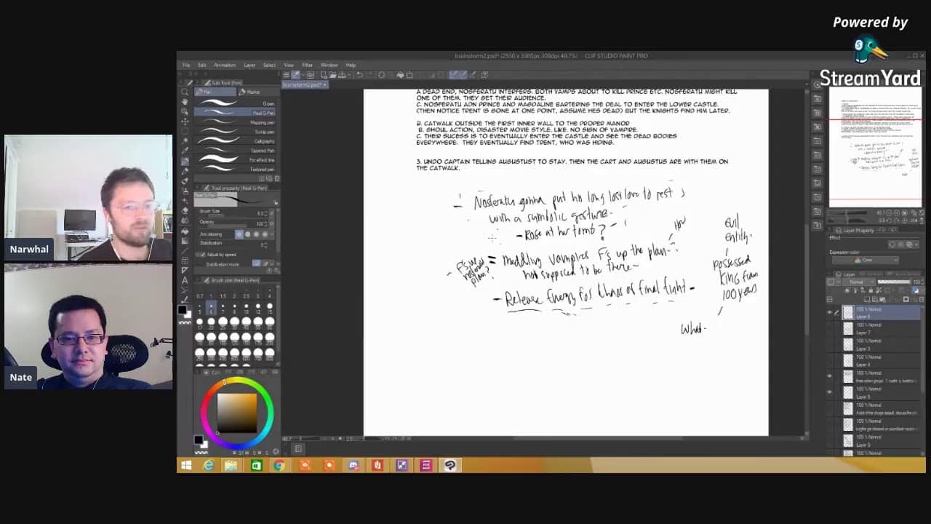Select the Hand move tool
Image resolution: width=931 pixels, height=524 pixels.
click(185, 103)
